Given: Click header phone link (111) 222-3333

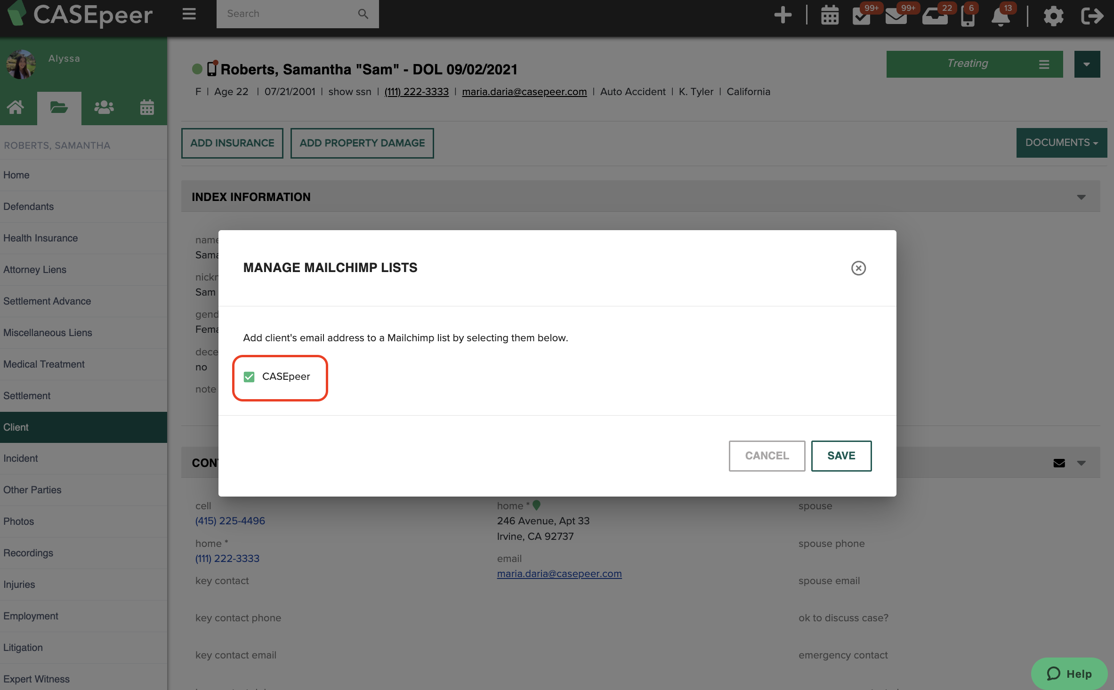Looking at the screenshot, I should (416, 92).
